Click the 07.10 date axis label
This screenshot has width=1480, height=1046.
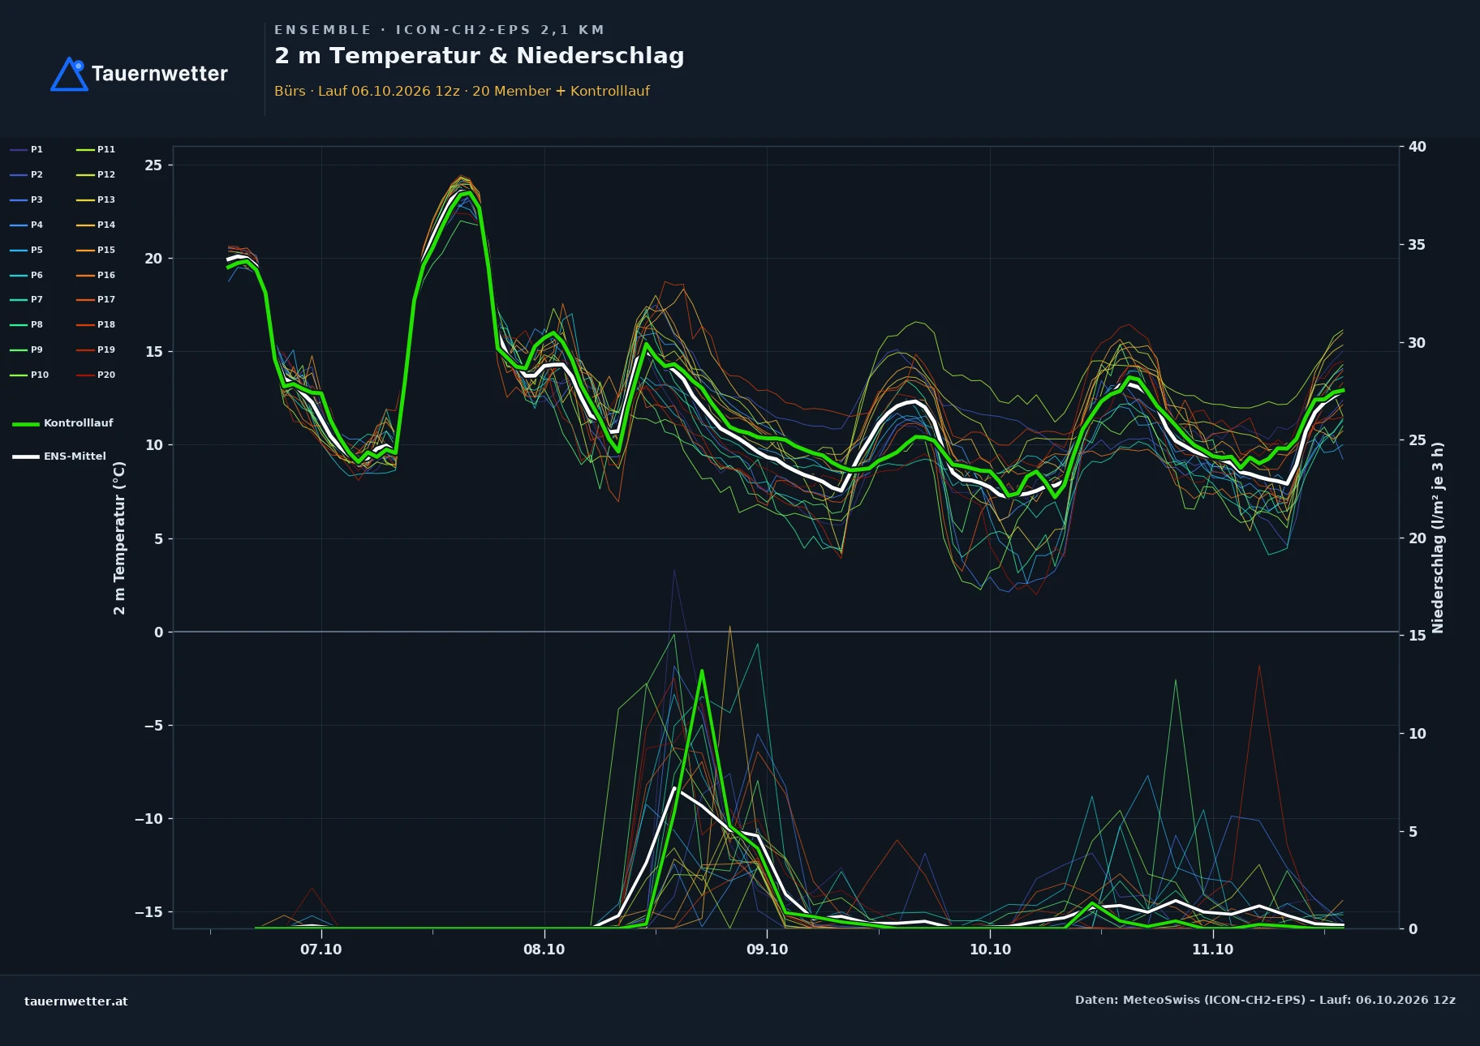(321, 950)
